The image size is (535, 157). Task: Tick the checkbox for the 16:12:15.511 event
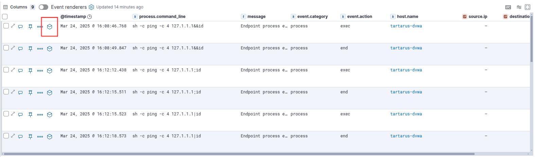coord(6,92)
